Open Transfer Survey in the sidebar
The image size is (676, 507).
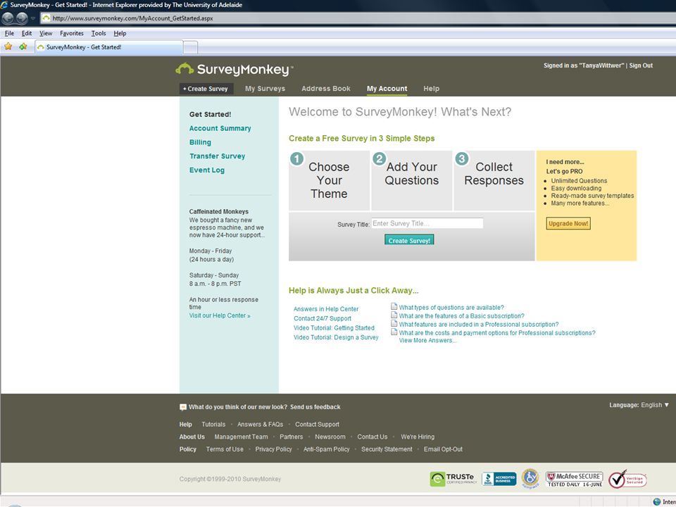(x=218, y=156)
